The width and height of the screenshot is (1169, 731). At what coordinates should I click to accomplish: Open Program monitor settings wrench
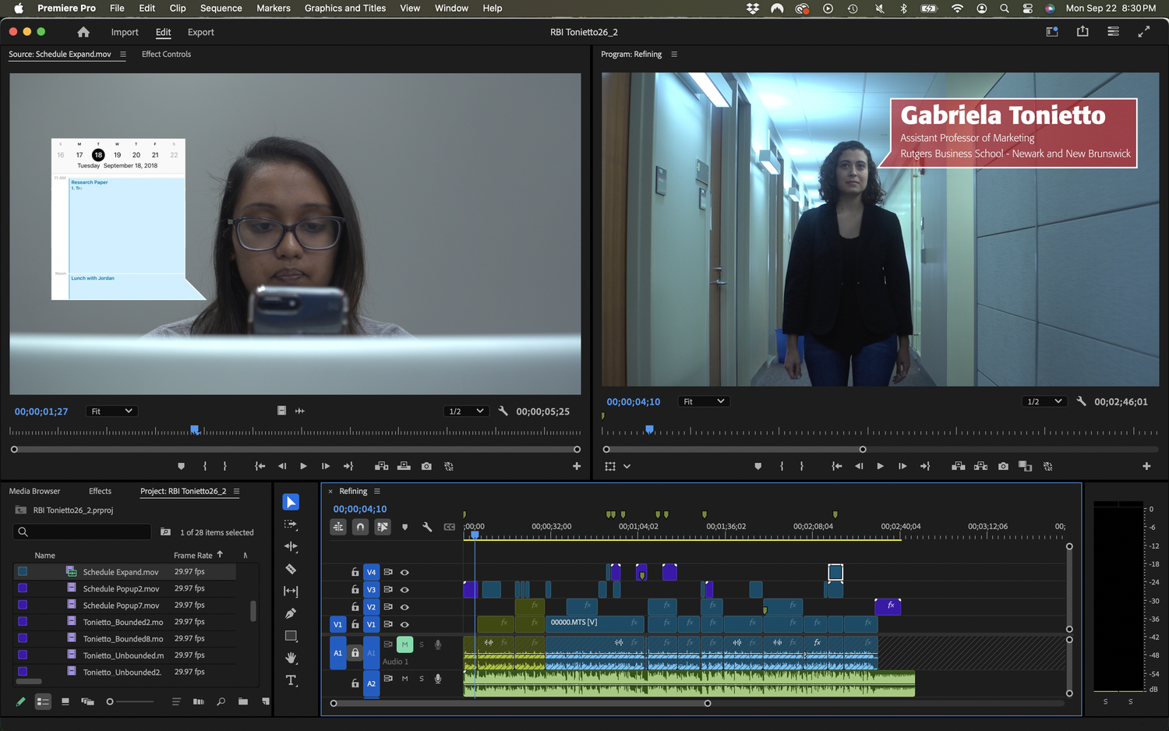(1081, 401)
